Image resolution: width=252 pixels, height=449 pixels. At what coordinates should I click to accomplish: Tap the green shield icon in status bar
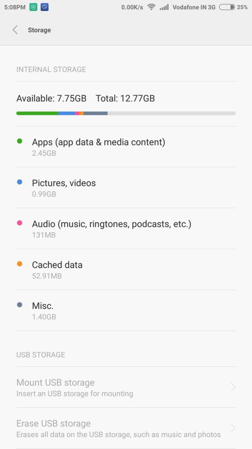(33, 7)
